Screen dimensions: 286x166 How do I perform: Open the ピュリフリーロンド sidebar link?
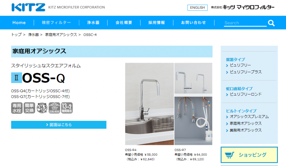tap(246, 94)
